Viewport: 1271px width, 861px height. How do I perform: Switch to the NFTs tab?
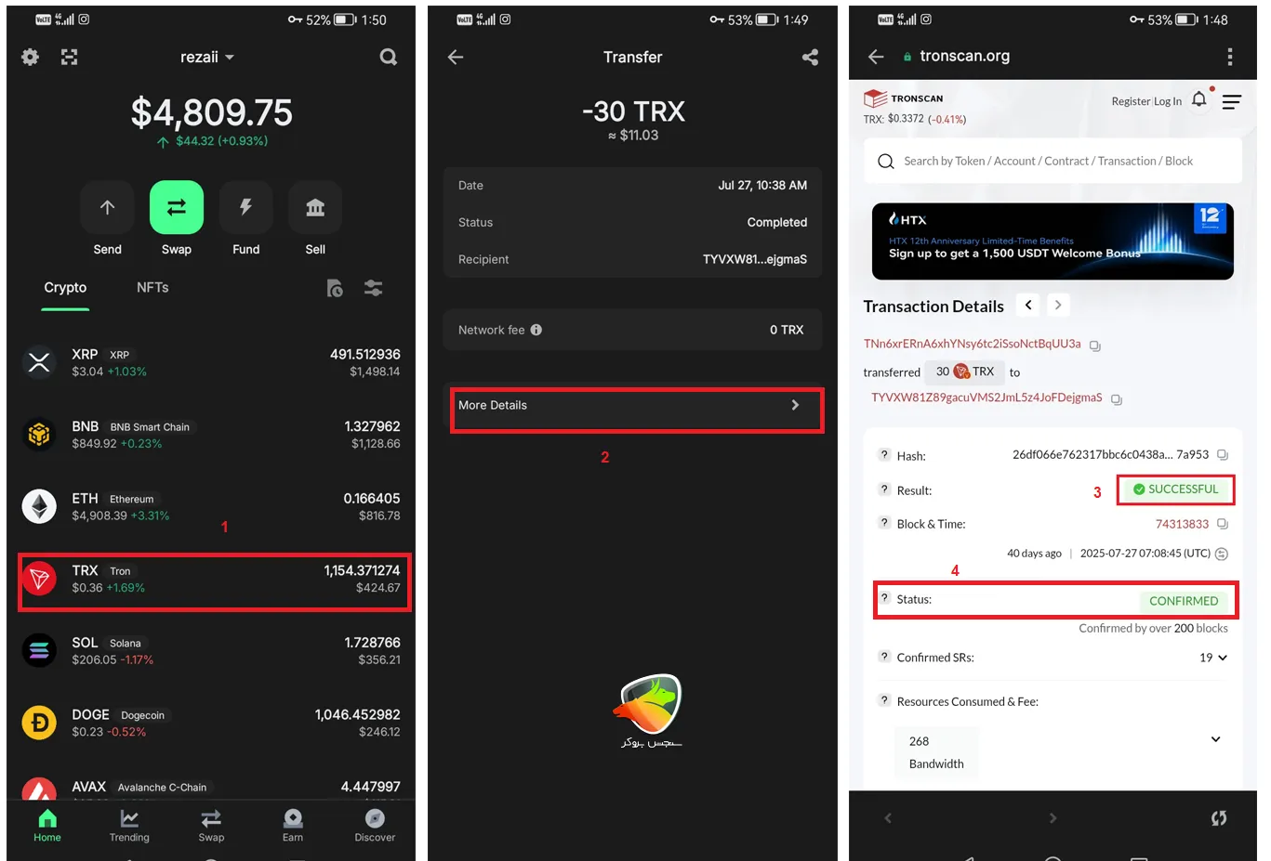152,288
